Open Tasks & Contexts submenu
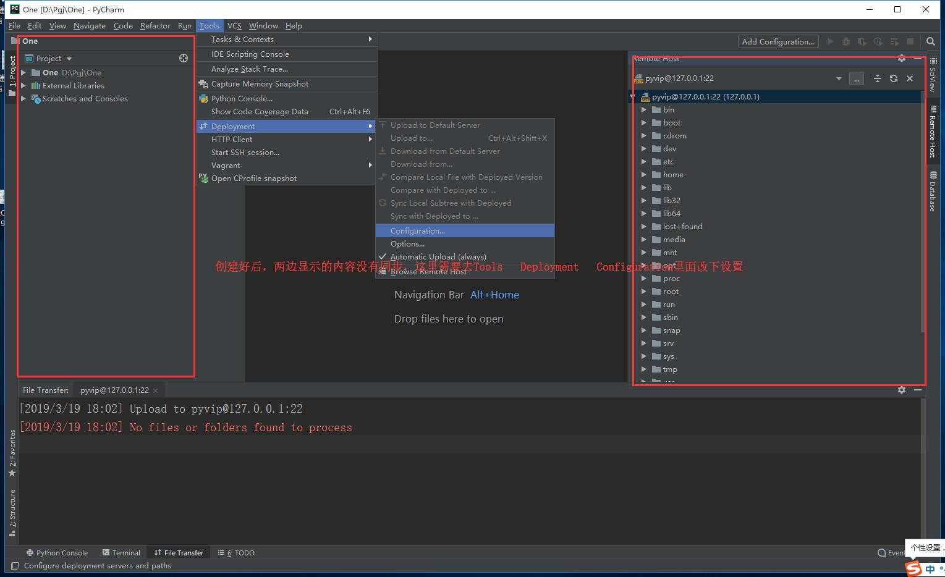The image size is (945, 577). click(286, 39)
